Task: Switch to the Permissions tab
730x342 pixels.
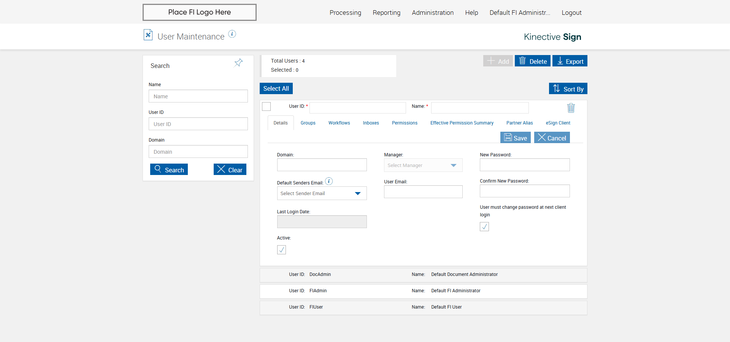Action: [405, 123]
